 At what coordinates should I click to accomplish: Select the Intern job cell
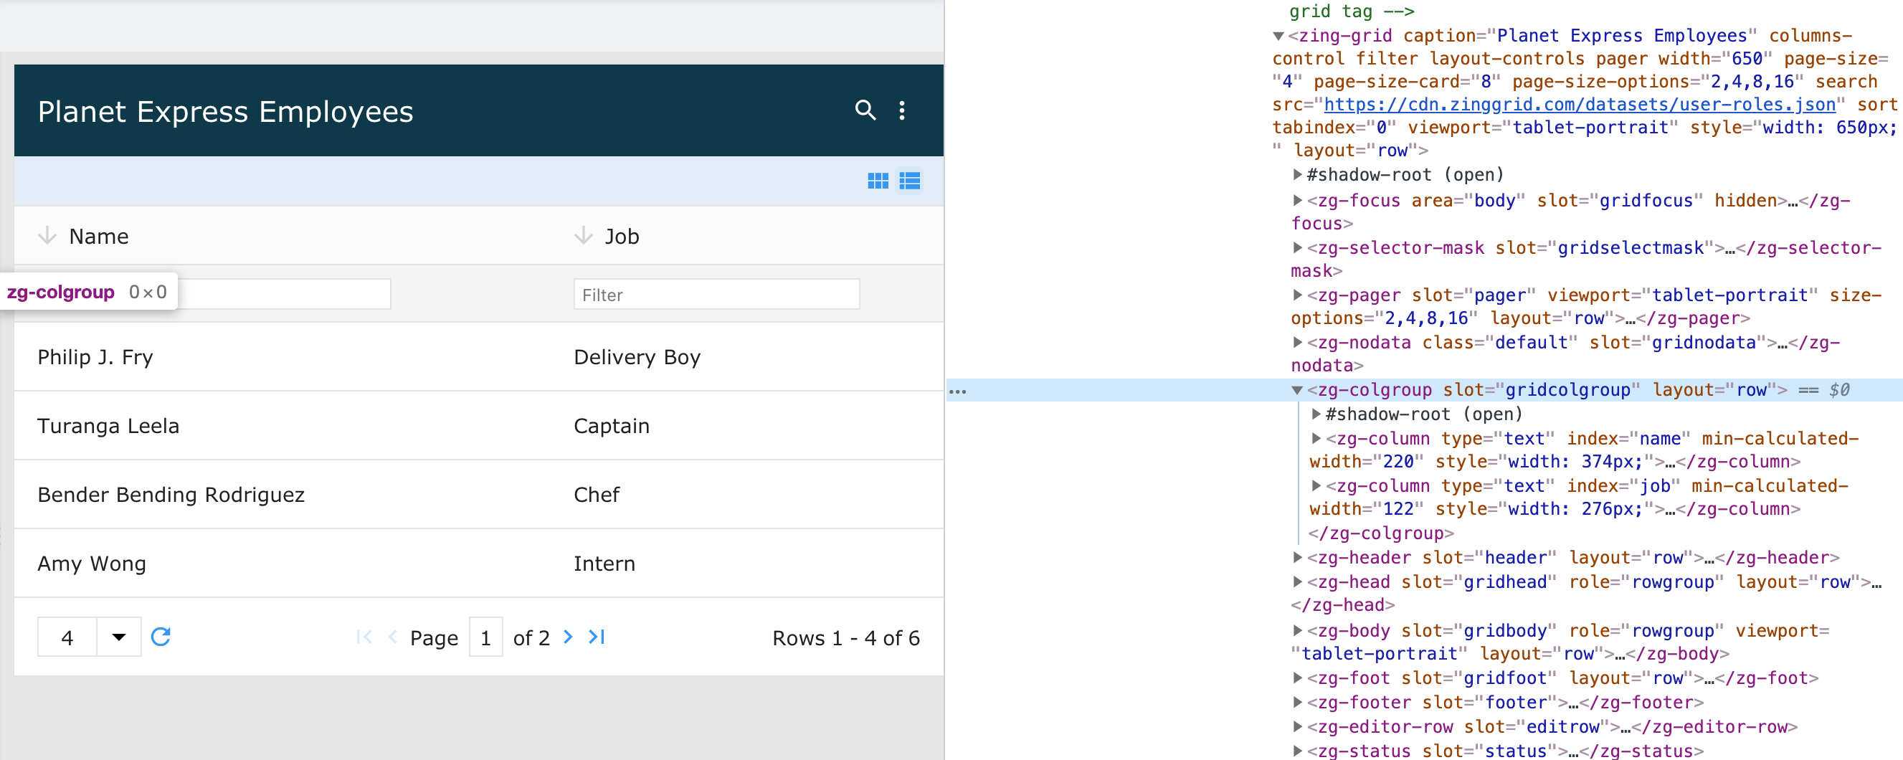(747, 563)
